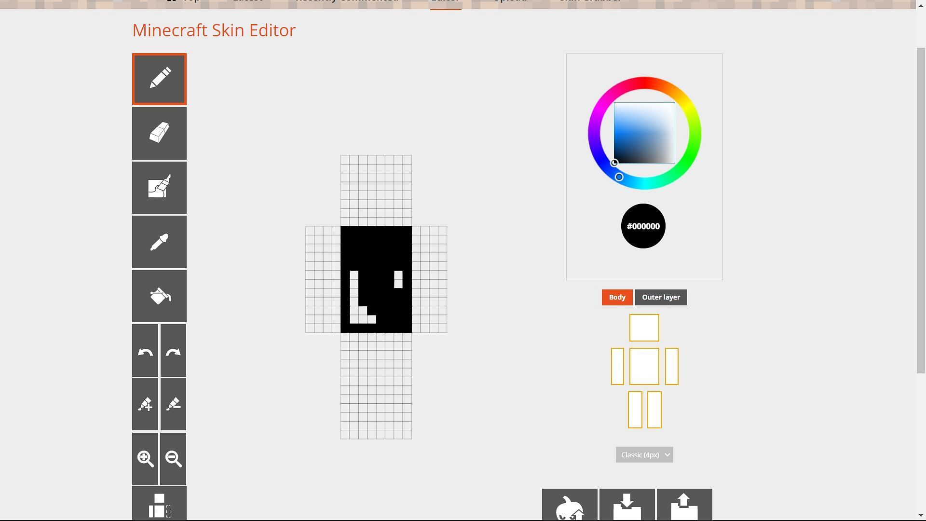Paint a pixel on the left arm grid
926x521 pixels.
tap(323, 279)
